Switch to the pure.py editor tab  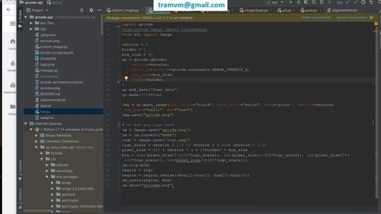(x=311, y=11)
